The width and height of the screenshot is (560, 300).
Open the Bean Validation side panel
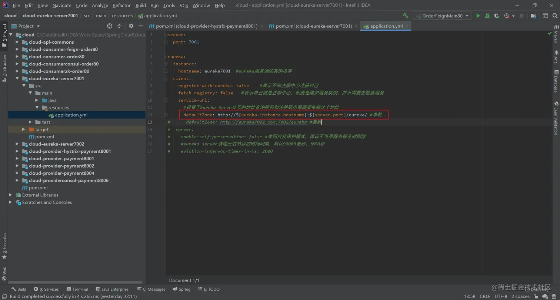click(556, 118)
